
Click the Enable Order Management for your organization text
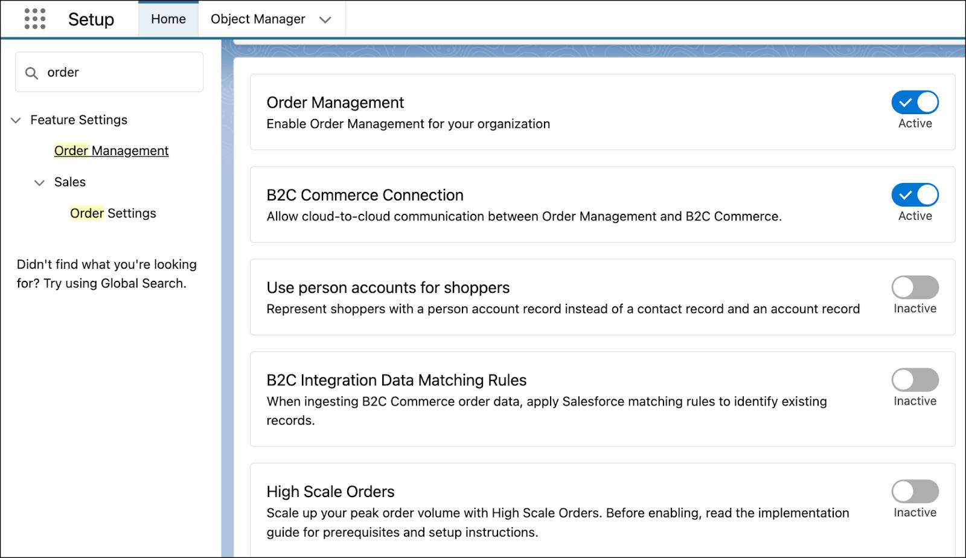(408, 124)
